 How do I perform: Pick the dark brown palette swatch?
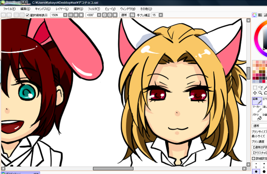(x=261, y=71)
